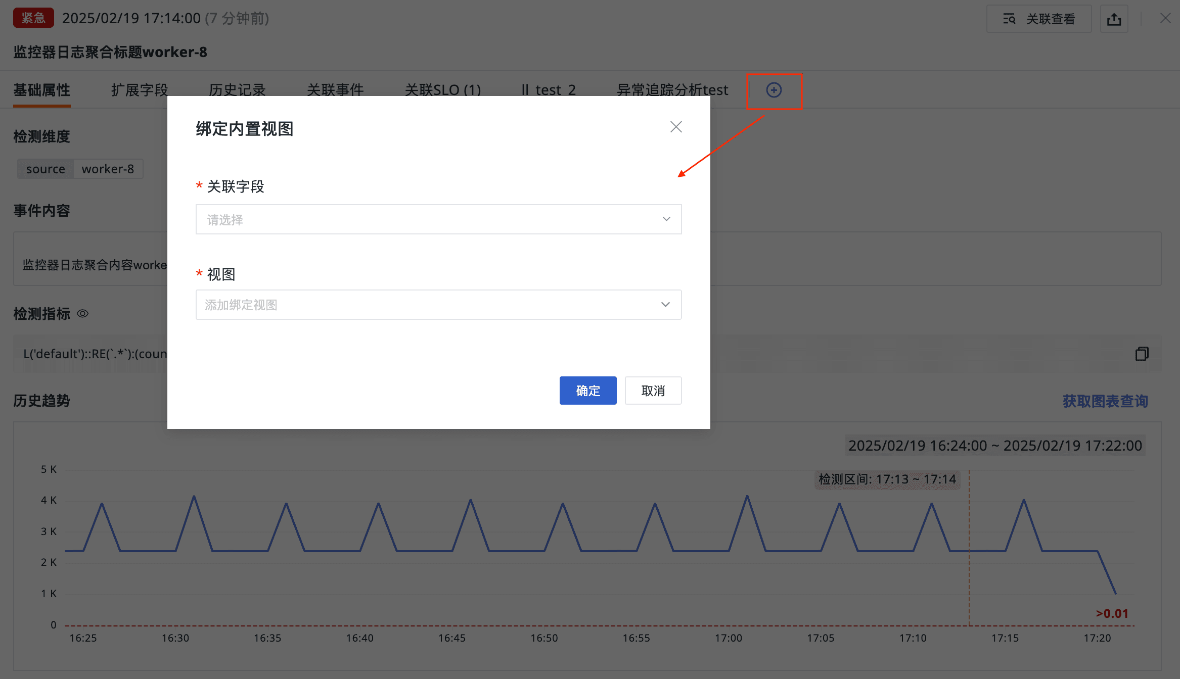This screenshot has height=679, width=1180.
Task: Click the share/export icon at top right
Action: pos(1114,19)
